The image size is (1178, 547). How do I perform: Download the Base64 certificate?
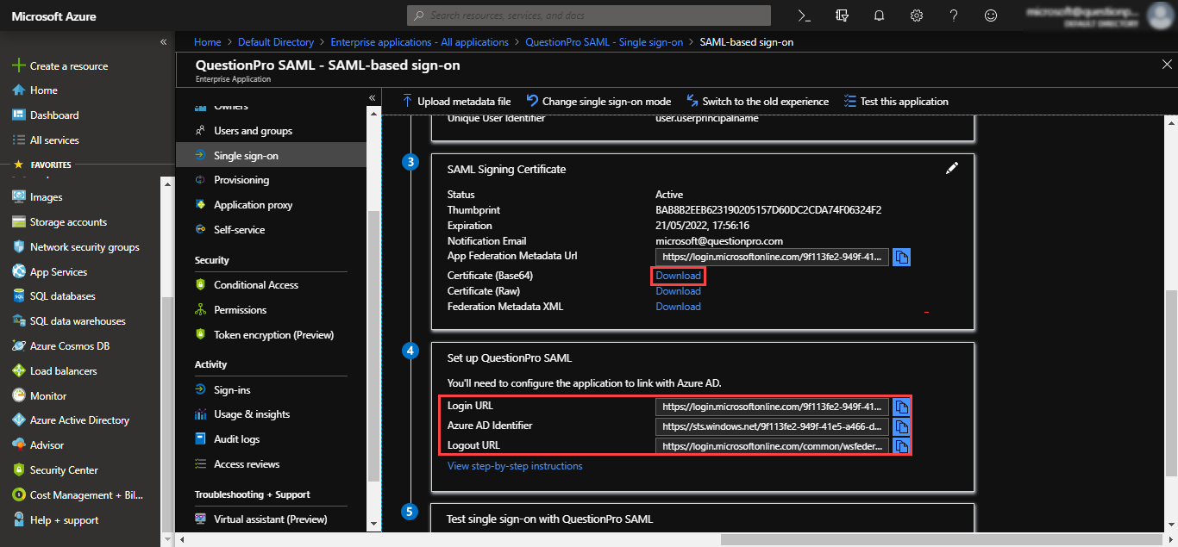tap(678, 276)
